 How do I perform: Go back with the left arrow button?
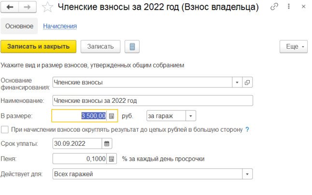(10, 7)
